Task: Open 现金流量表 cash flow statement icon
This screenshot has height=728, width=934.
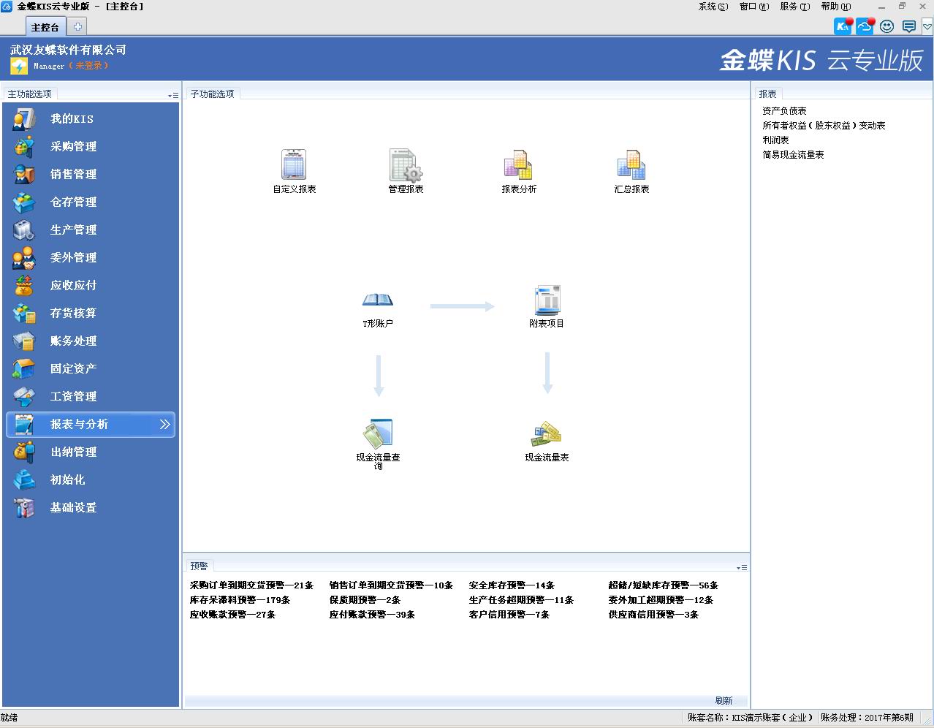Action: [546, 434]
